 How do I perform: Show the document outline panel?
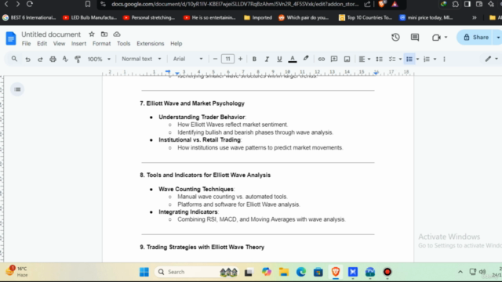[17, 89]
